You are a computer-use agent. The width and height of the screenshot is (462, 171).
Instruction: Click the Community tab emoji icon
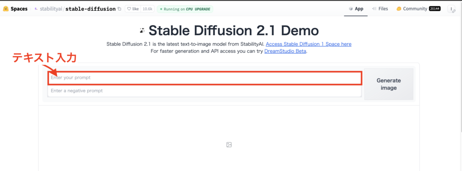click(399, 9)
